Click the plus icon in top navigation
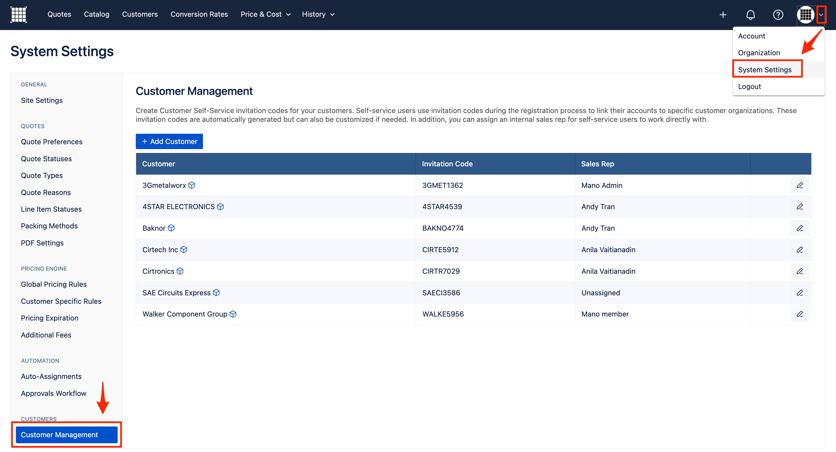 click(x=723, y=15)
